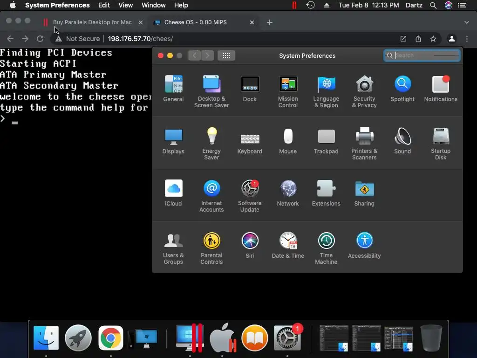
Task: Open Displays preferences
Action: (173, 141)
